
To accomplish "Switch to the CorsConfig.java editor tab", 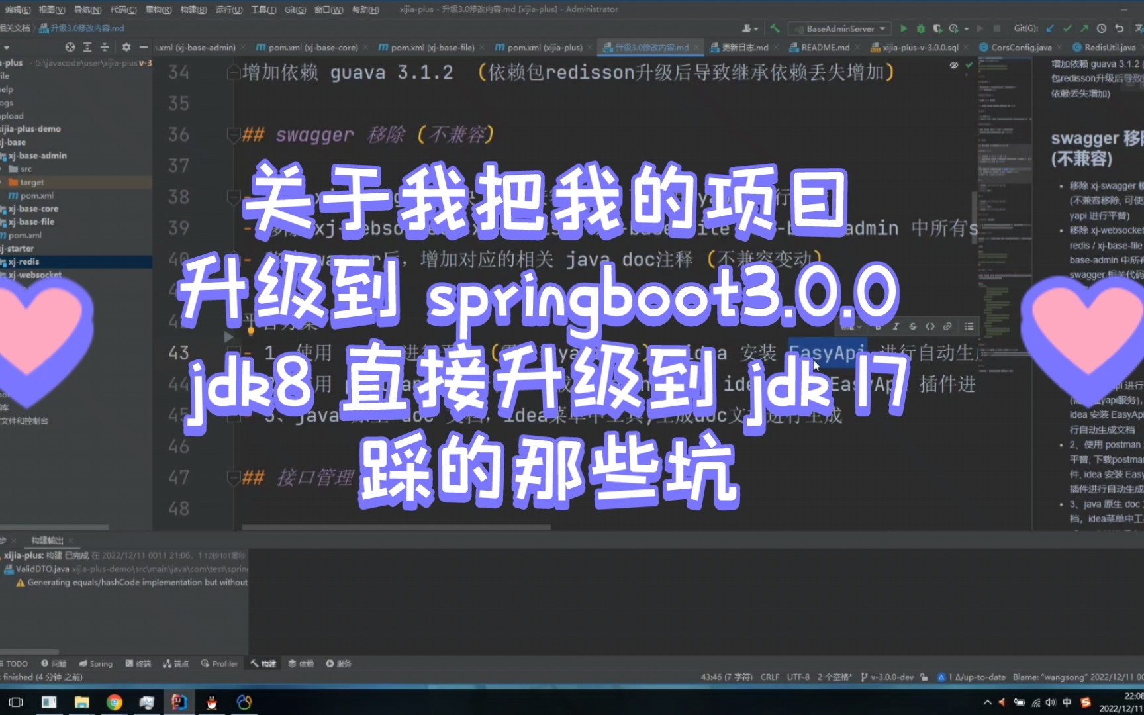I will tap(1021, 47).
